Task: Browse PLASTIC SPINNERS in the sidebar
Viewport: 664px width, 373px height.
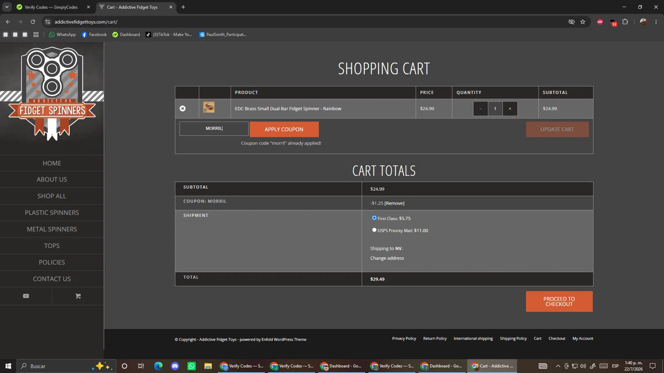Action: [x=52, y=213]
